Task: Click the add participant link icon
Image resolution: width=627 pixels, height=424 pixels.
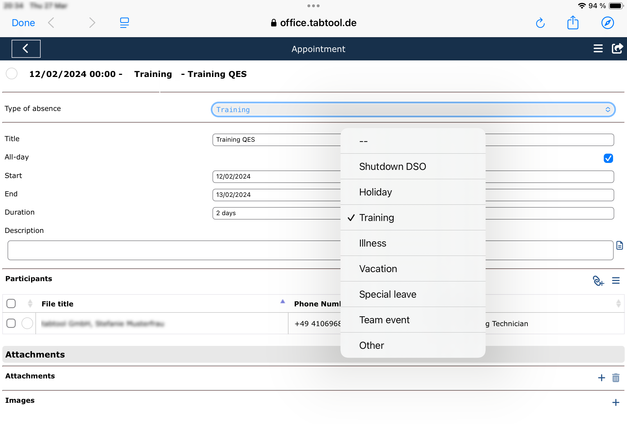Action: pyautogui.click(x=598, y=281)
